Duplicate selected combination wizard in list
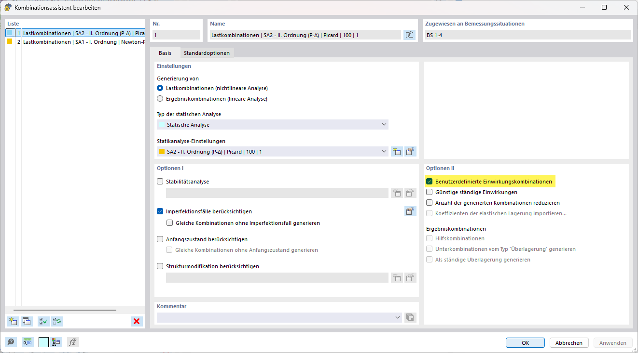The width and height of the screenshot is (638, 353). coord(26,321)
